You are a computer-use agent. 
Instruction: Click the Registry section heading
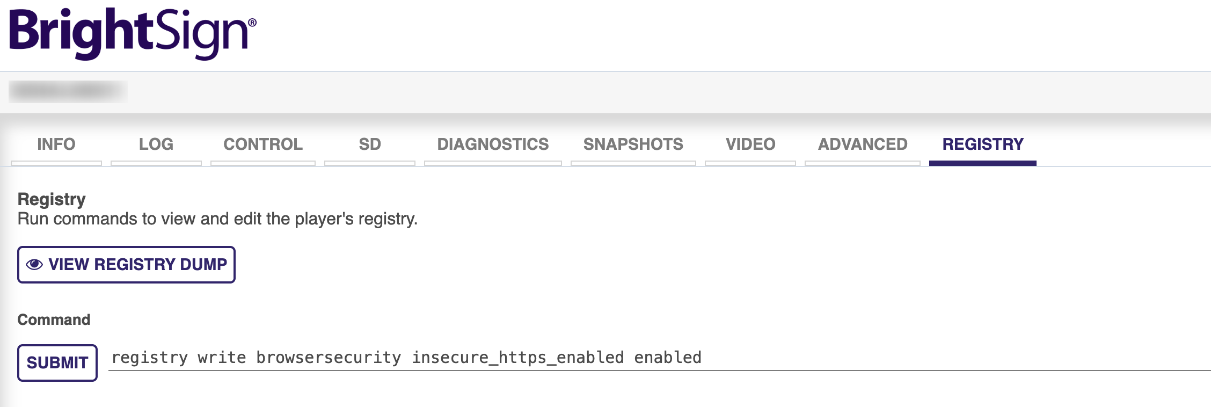[52, 199]
